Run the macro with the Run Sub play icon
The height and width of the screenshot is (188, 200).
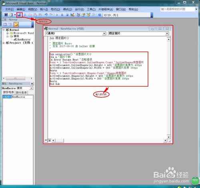[x=57, y=15]
